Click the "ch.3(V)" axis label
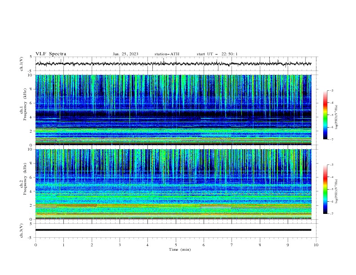 22,231
